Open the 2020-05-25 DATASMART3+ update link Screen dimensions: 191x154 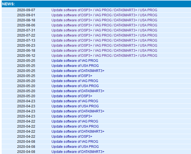(x=78, y=71)
